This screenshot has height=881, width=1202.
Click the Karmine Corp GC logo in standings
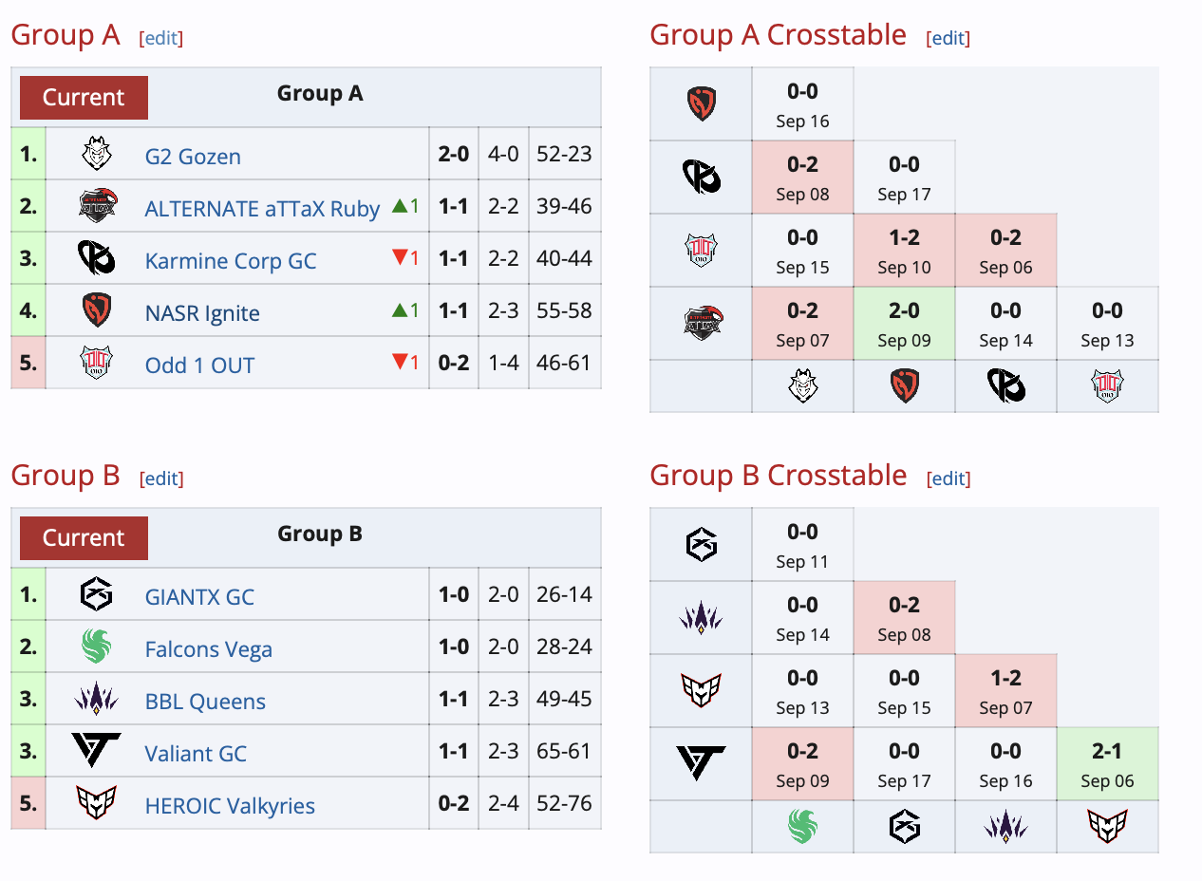point(96,258)
